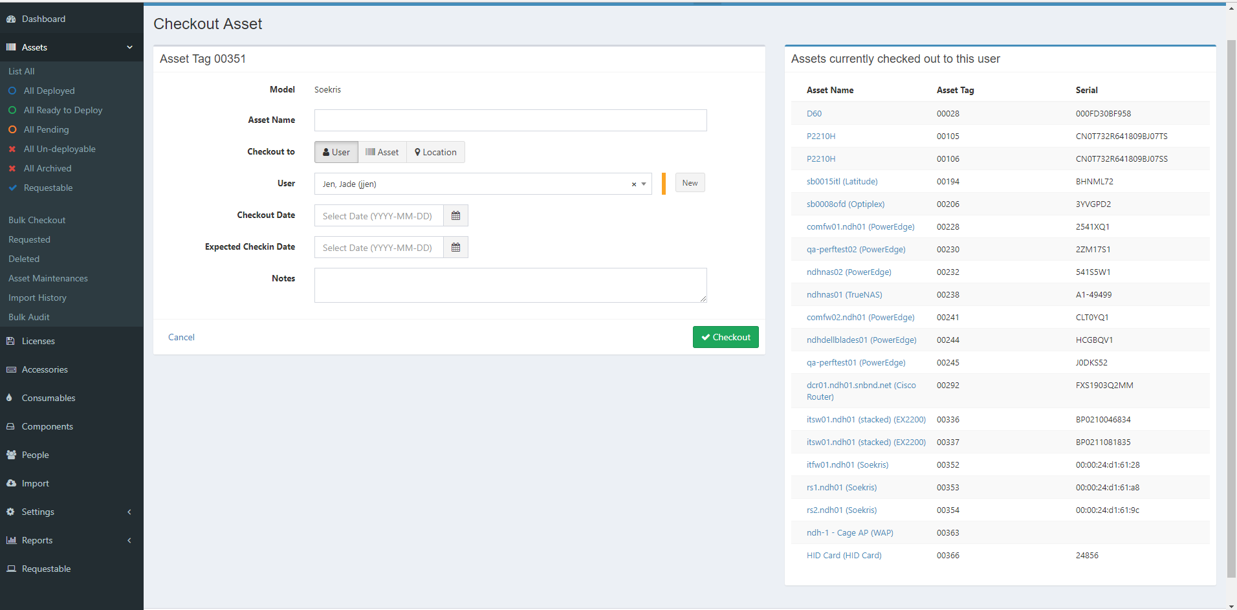Open Bulk Checkout from the sidebar
This screenshot has width=1237, height=610.
[37, 220]
